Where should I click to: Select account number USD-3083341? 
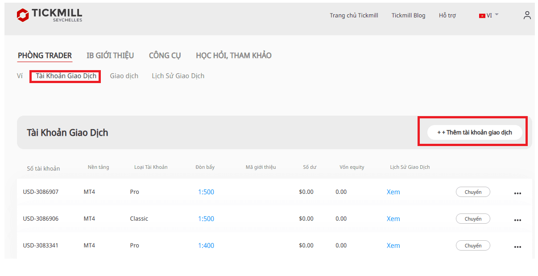(x=41, y=246)
